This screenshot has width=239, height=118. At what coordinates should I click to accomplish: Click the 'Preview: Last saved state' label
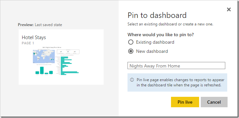[40, 25]
